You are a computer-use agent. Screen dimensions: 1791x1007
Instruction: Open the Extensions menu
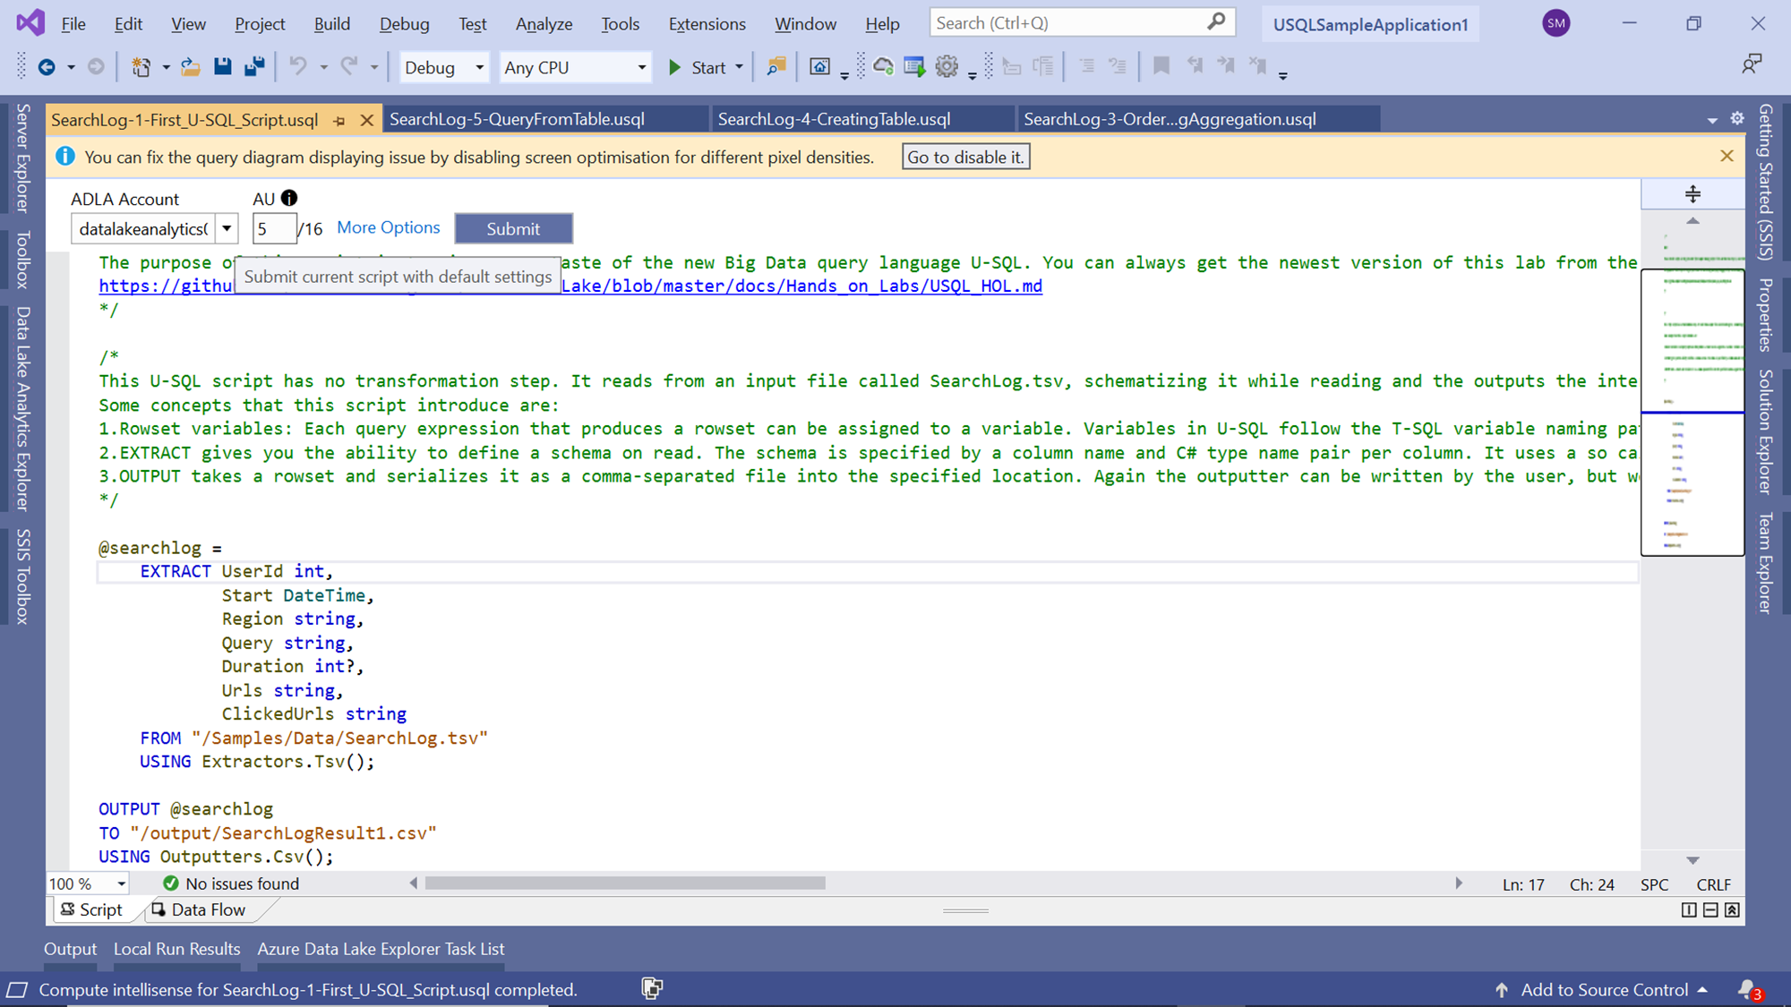[x=707, y=24]
